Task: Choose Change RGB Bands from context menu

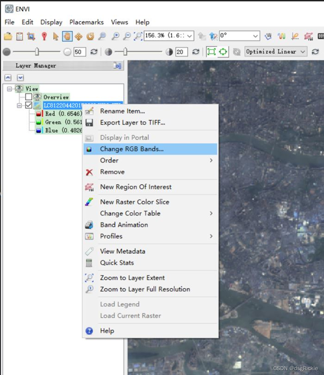Action: click(151, 149)
